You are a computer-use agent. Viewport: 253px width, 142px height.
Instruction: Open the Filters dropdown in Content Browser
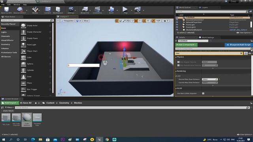pos(9,107)
